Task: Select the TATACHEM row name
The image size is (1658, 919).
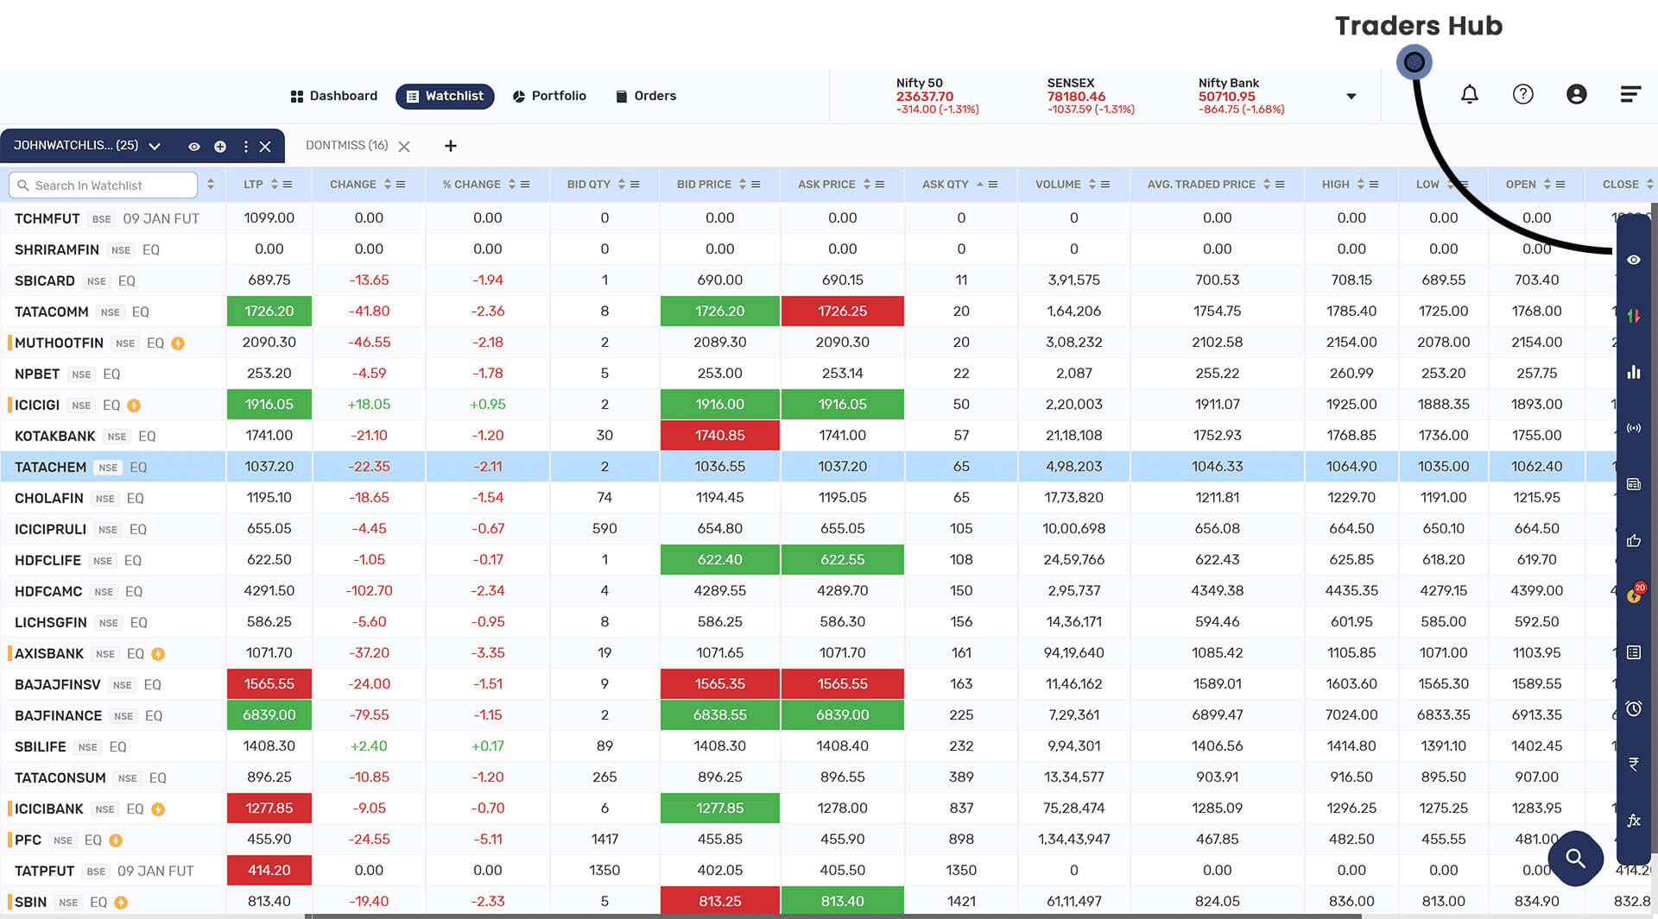Action: [50, 467]
